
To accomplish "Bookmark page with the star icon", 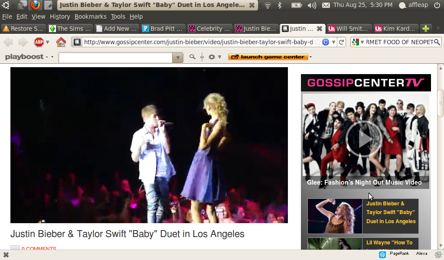I will click(x=318, y=42).
